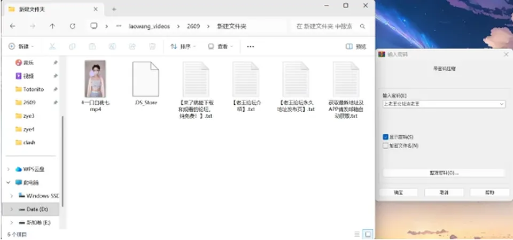Open the pinned 2609 folder in sidebar

click(x=26, y=103)
